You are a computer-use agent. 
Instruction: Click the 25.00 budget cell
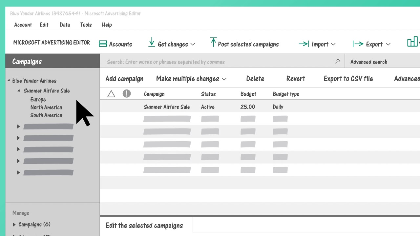click(x=248, y=107)
